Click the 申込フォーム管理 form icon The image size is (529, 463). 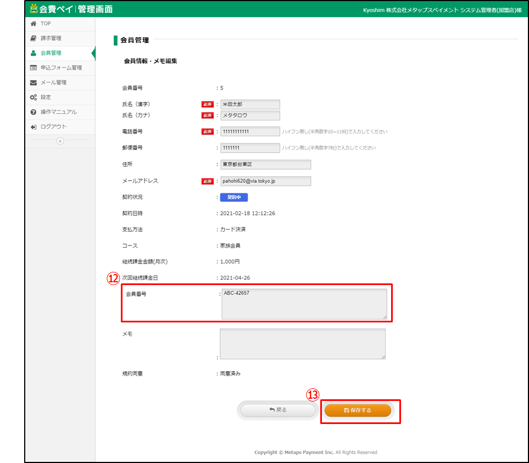pos(34,68)
